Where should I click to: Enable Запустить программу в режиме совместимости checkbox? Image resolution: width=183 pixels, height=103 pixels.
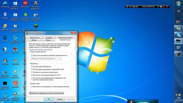(32, 55)
